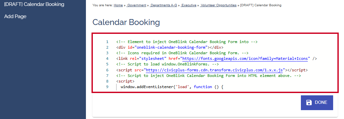
Task: Click line number 9 in the gutter
Action: point(107,87)
